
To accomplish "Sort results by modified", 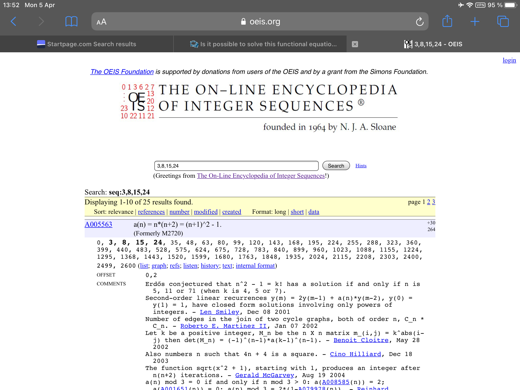I will click(x=206, y=212).
